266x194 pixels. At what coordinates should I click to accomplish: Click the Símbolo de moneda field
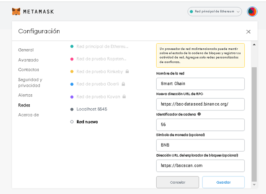click(201, 145)
